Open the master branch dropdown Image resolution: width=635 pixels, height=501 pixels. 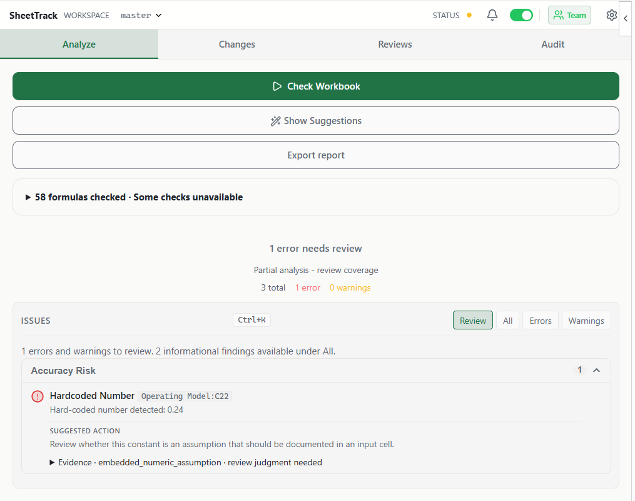(141, 16)
